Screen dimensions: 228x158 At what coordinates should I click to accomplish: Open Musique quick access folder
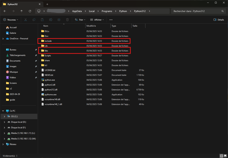pos(12,72)
